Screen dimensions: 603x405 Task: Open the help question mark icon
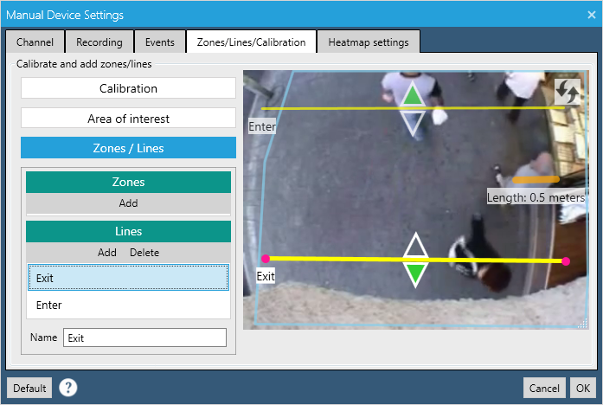(68, 388)
